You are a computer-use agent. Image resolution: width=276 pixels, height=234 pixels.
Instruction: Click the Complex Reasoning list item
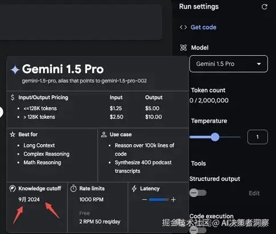[47, 154]
